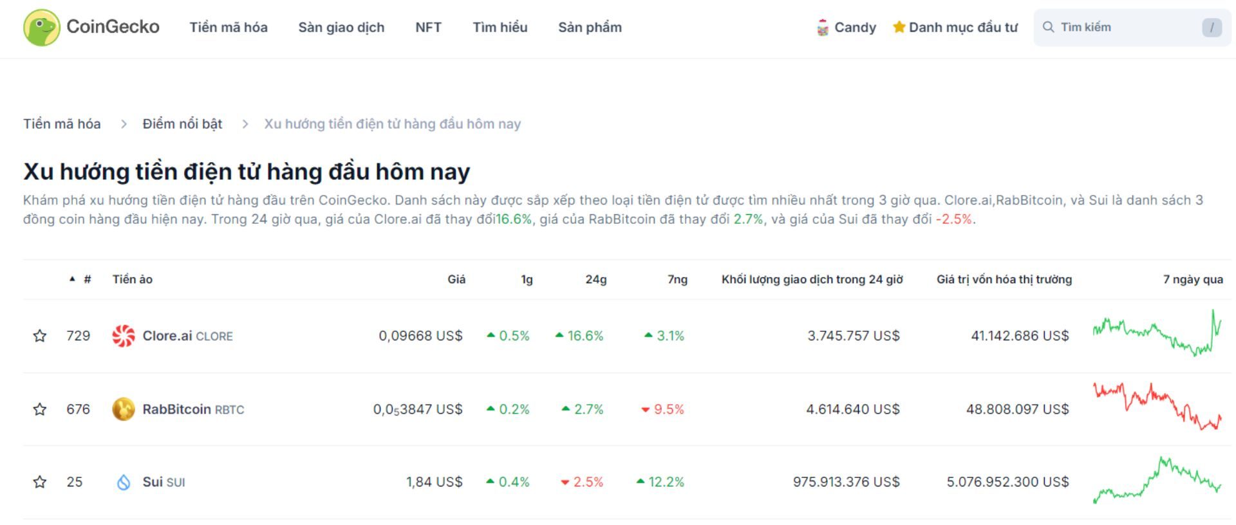The width and height of the screenshot is (1236, 525).
Task: Click price 0,09668 US$
Action: [420, 336]
